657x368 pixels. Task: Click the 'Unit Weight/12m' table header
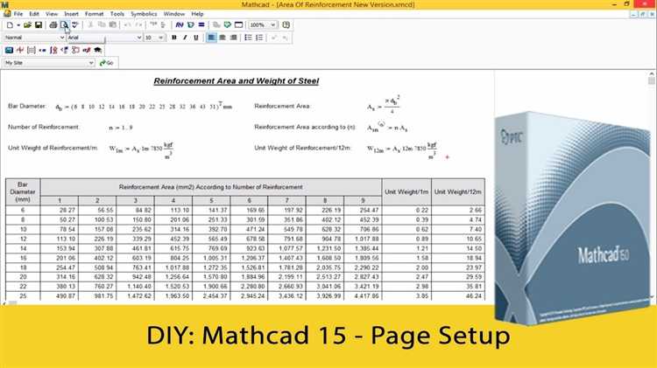pyautogui.click(x=458, y=192)
